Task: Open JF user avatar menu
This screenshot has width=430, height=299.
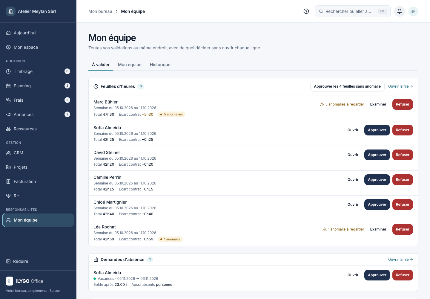Action: tap(413, 11)
